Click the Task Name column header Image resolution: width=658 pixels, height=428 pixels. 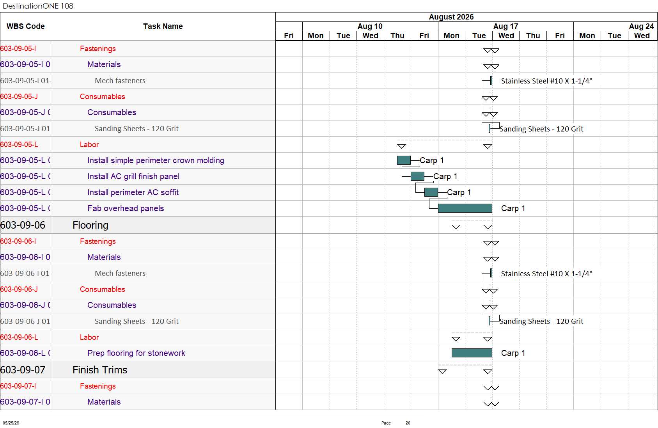pyautogui.click(x=163, y=27)
